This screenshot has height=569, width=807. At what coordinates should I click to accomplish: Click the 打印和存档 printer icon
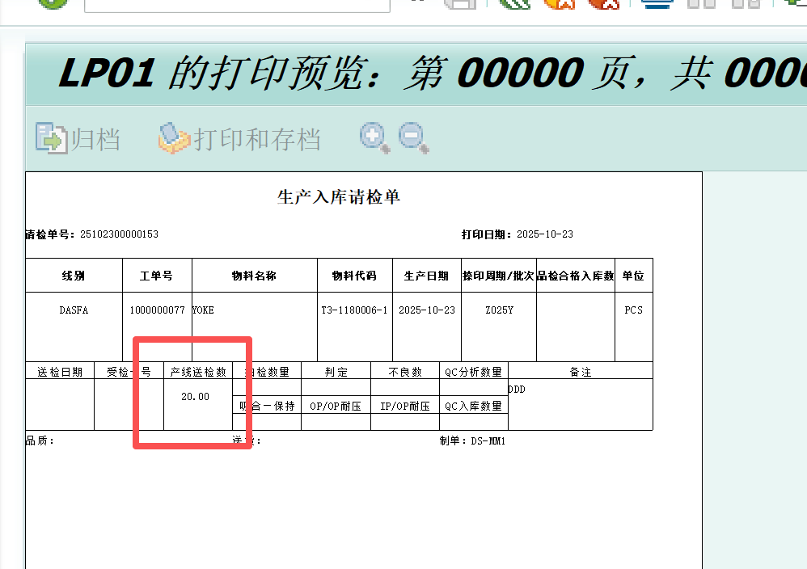(x=175, y=138)
